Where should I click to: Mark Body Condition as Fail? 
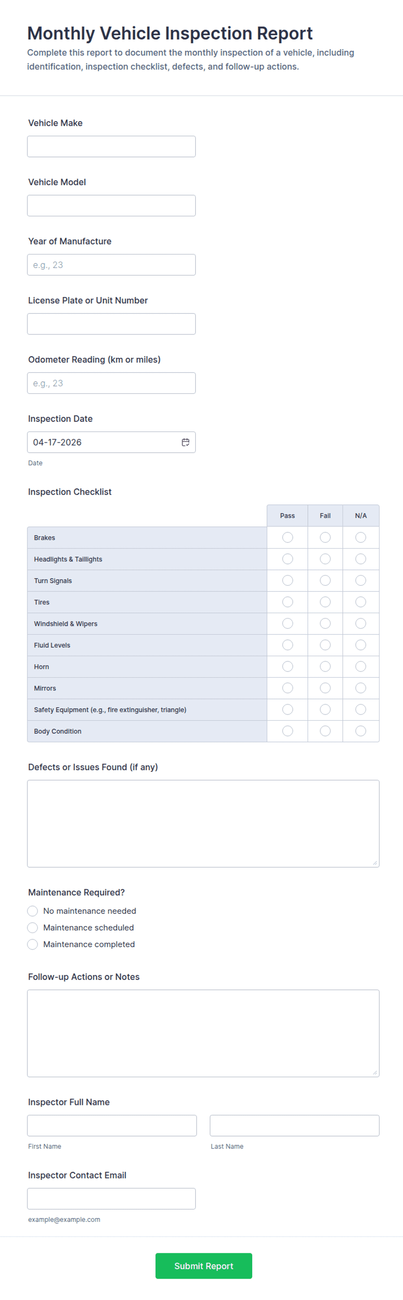[x=325, y=731]
